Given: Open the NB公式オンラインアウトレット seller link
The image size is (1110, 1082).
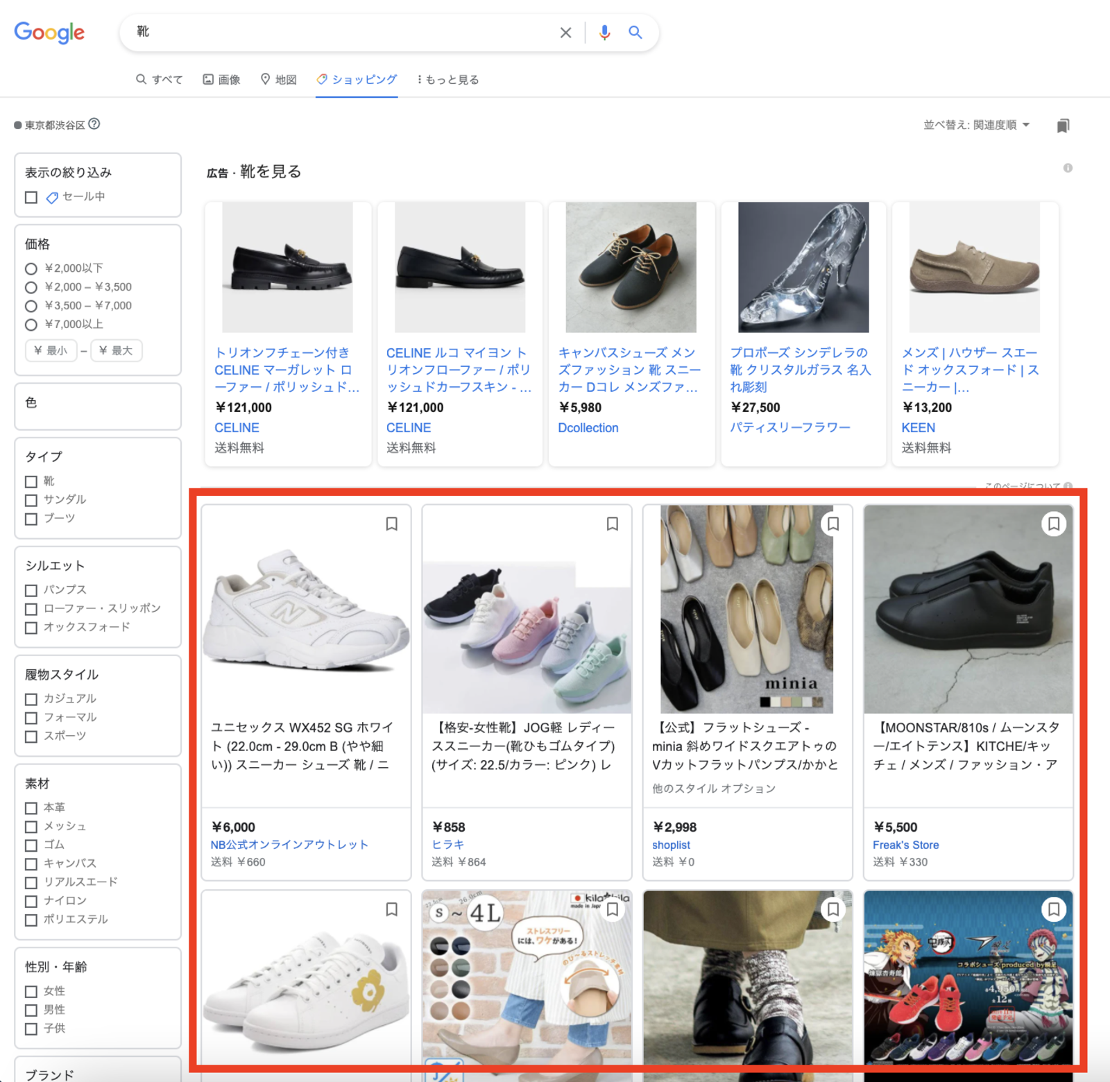Looking at the screenshot, I should [x=289, y=845].
